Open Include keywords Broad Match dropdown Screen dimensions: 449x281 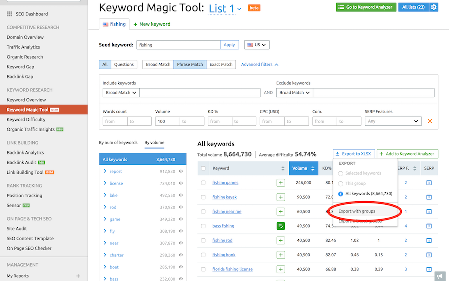tap(121, 92)
